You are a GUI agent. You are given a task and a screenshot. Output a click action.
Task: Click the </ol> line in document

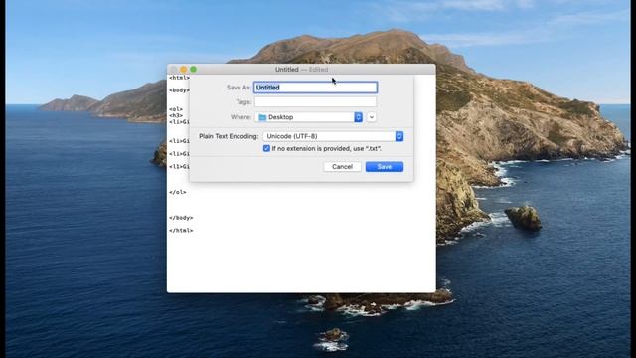[178, 192]
